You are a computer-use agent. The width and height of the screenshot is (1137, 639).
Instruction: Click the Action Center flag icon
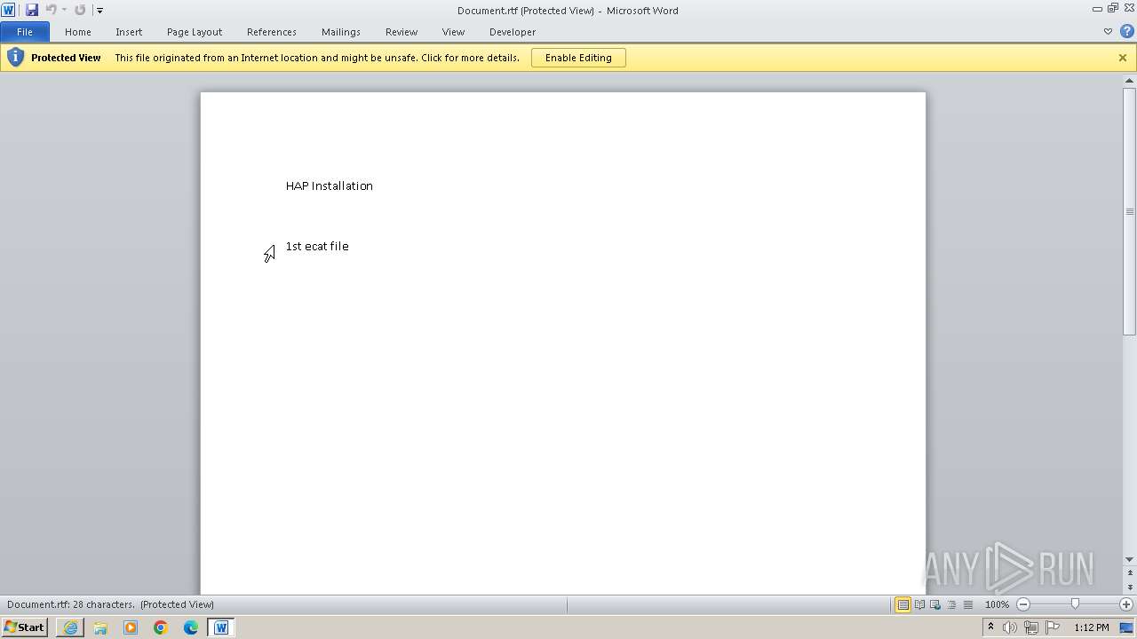click(1053, 627)
